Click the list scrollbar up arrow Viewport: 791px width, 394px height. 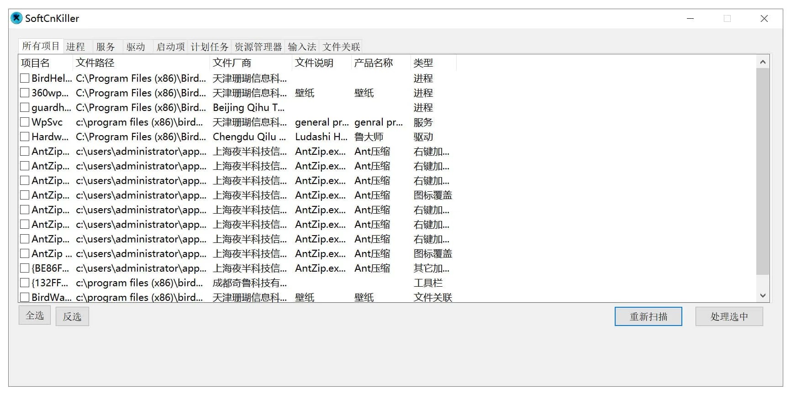click(763, 62)
